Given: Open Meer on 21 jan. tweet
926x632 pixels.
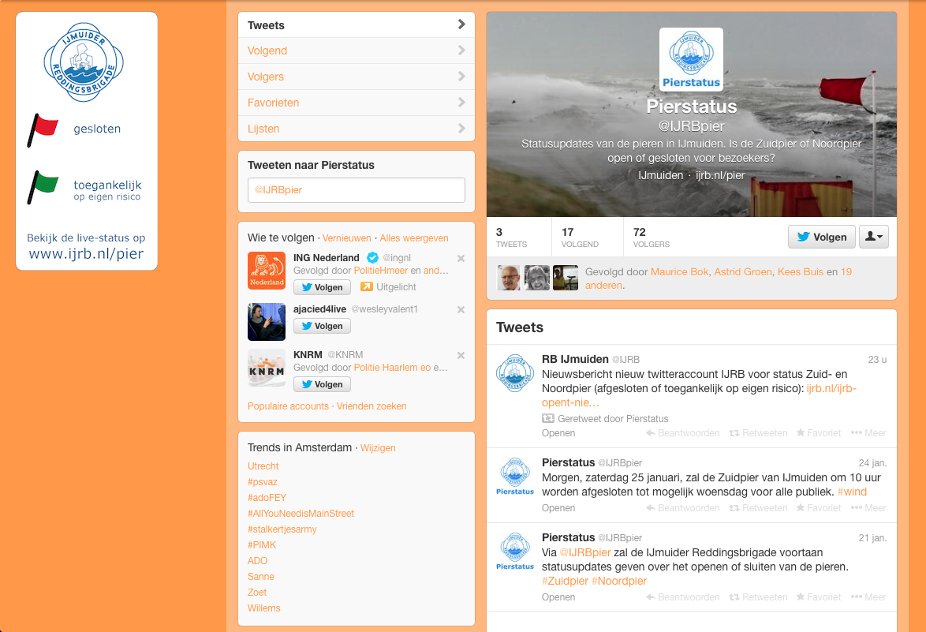Looking at the screenshot, I should (x=868, y=597).
